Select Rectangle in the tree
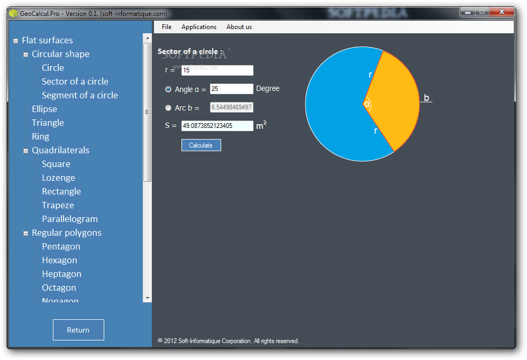The height and width of the screenshot is (360, 527). [x=61, y=192]
